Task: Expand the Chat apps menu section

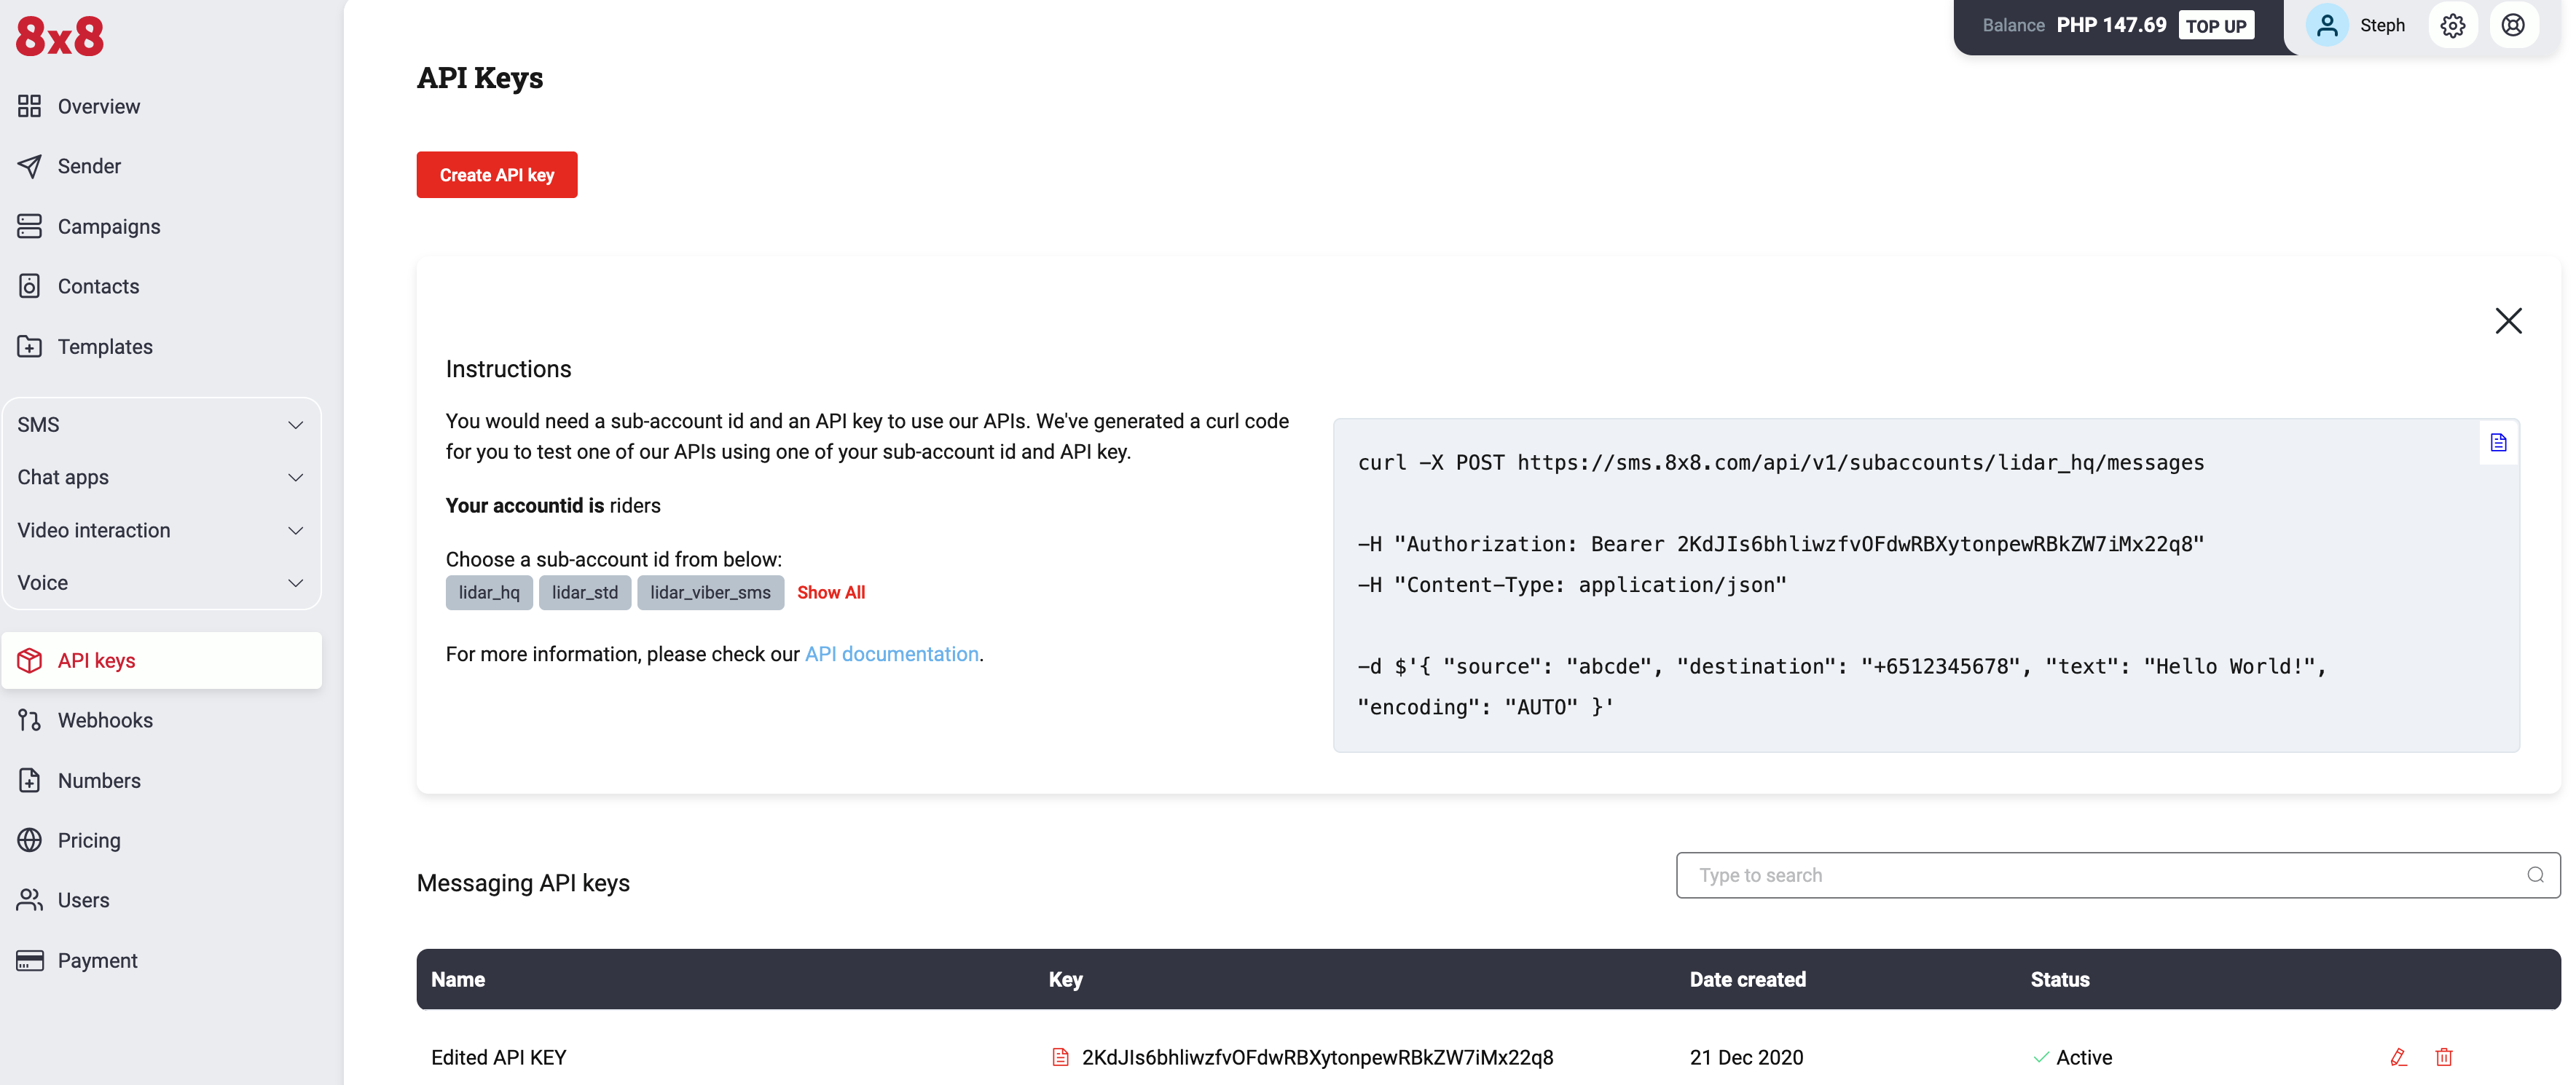Action: click(161, 477)
